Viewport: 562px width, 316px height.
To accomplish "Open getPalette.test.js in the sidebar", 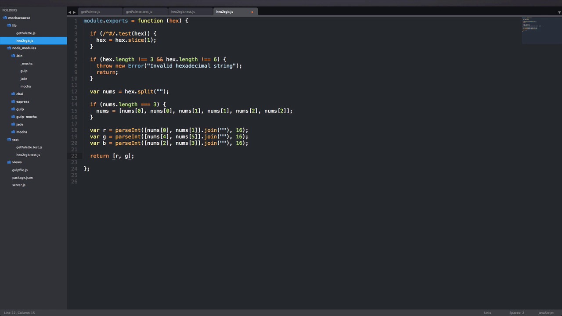I will point(29,147).
